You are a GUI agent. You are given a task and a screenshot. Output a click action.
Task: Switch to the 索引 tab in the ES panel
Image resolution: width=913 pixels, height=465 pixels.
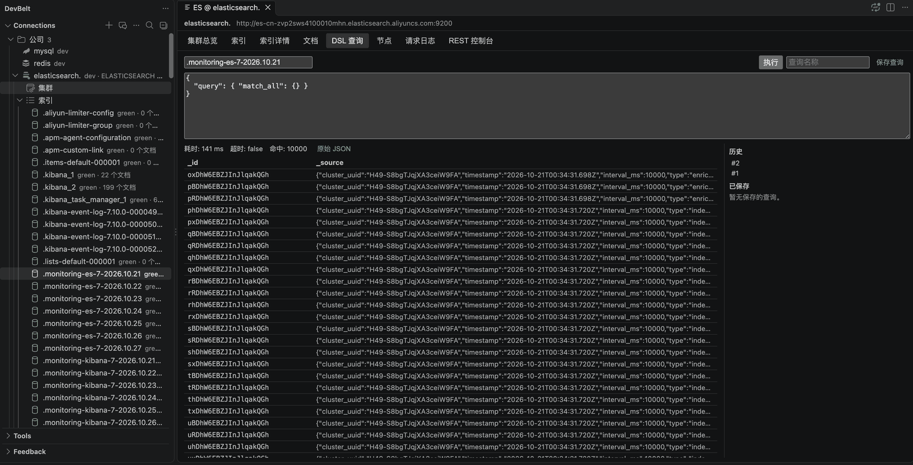point(239,41)
